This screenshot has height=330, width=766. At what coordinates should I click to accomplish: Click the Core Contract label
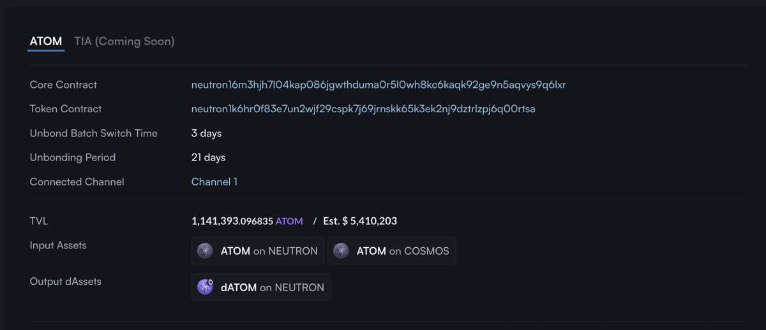[63, 85]
